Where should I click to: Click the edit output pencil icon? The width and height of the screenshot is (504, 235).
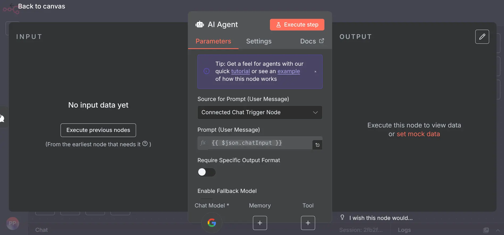click(482, 37)
